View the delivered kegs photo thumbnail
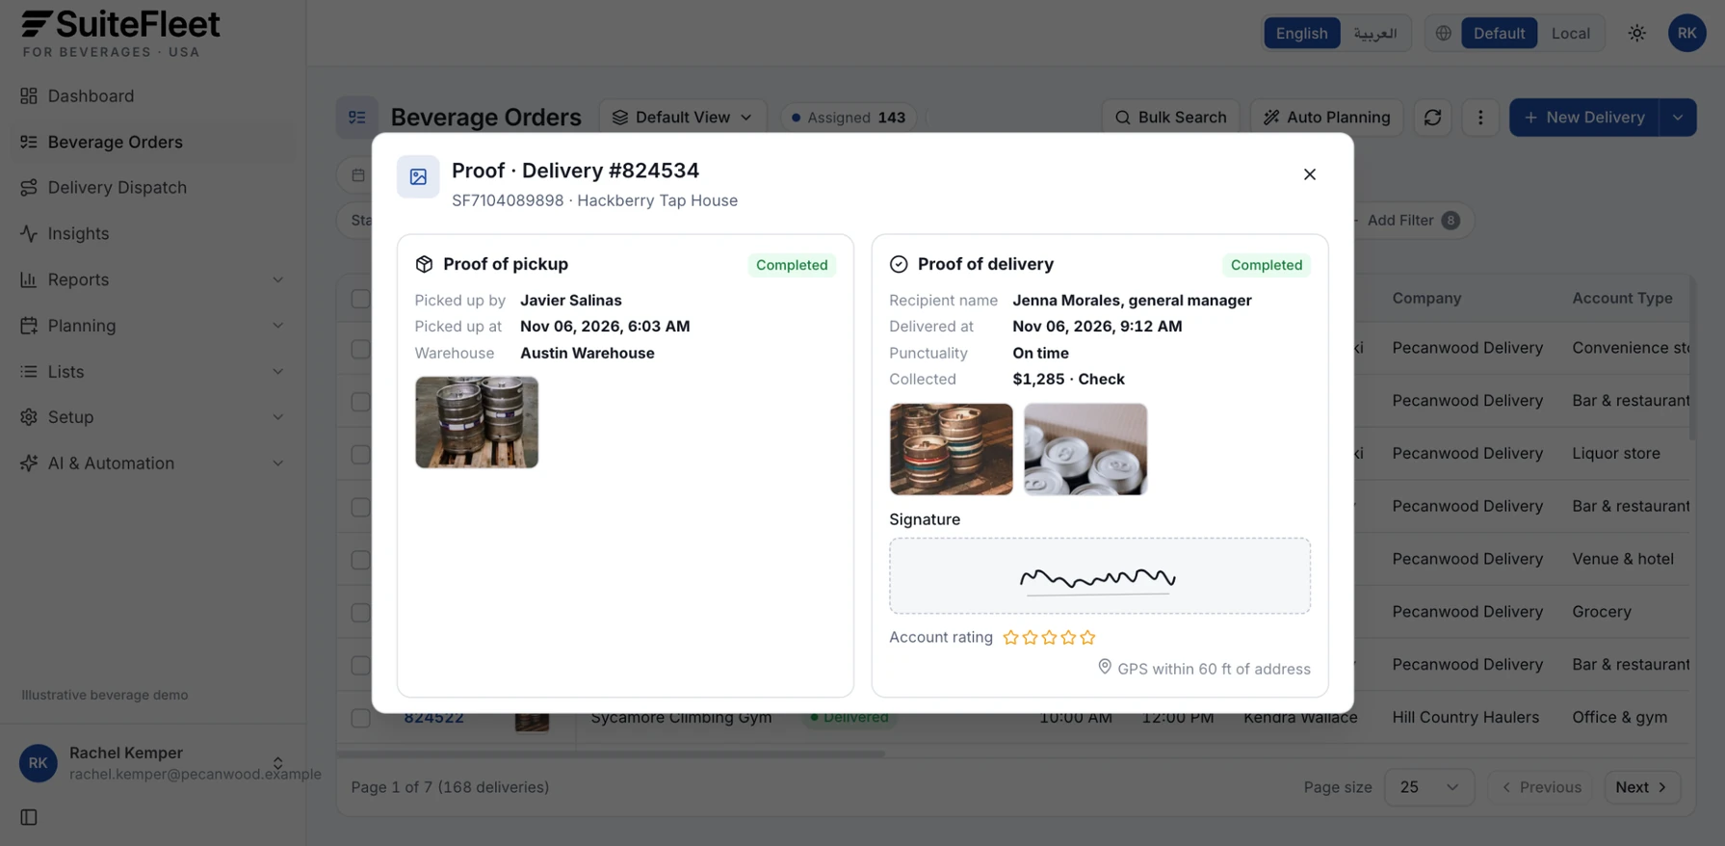The height and width of the screenshot is (846, 1725). pos(951,449)
